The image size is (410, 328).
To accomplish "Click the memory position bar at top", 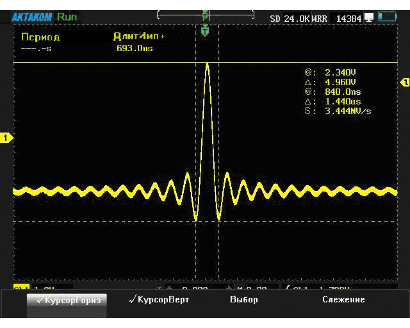I will [205, 15].
